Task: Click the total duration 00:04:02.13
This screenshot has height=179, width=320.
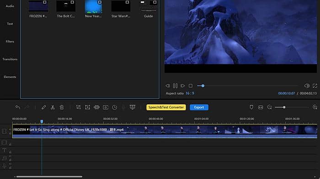Action: coord(308,93)
